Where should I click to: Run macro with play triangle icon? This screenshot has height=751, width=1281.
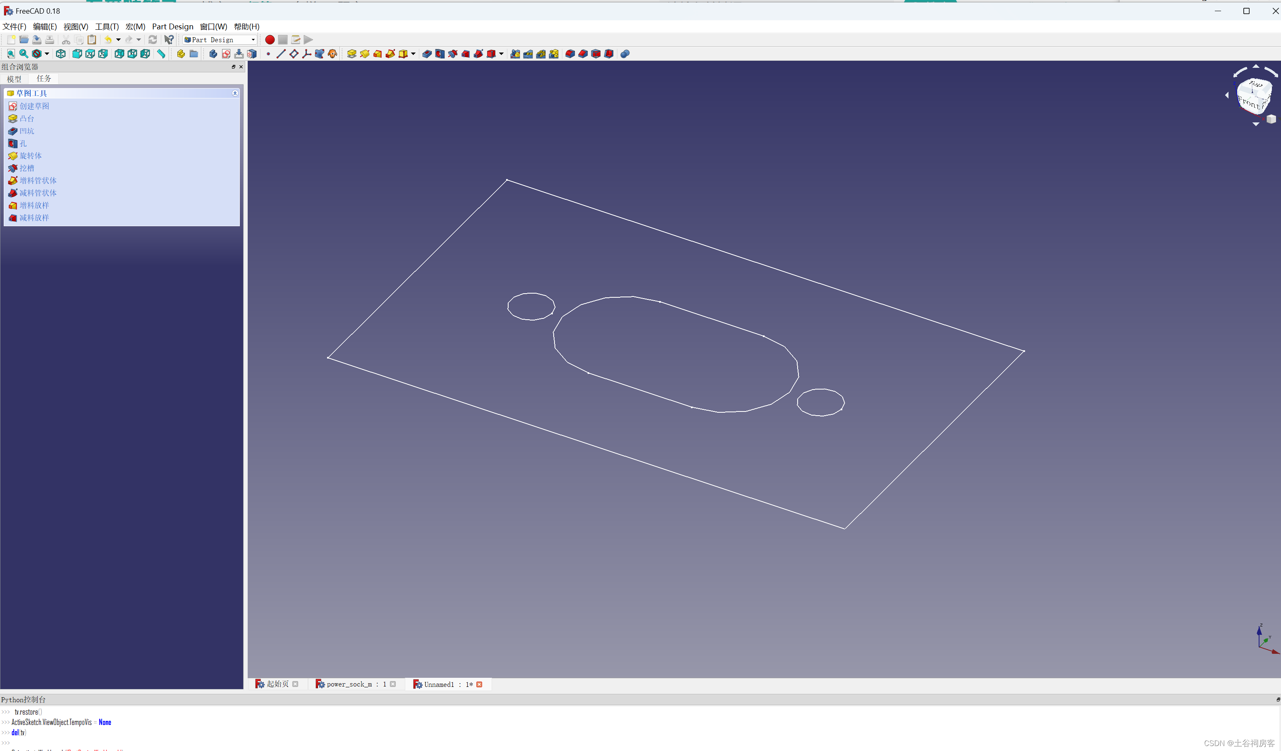pyautogui.click(x=308, y=40)
